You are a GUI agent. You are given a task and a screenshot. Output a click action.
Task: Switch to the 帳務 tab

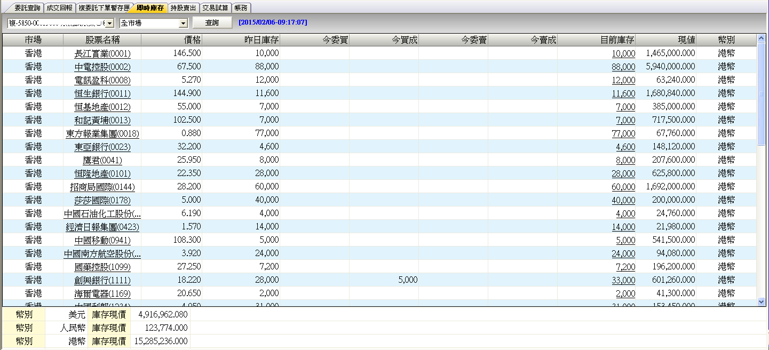(241, 8)
